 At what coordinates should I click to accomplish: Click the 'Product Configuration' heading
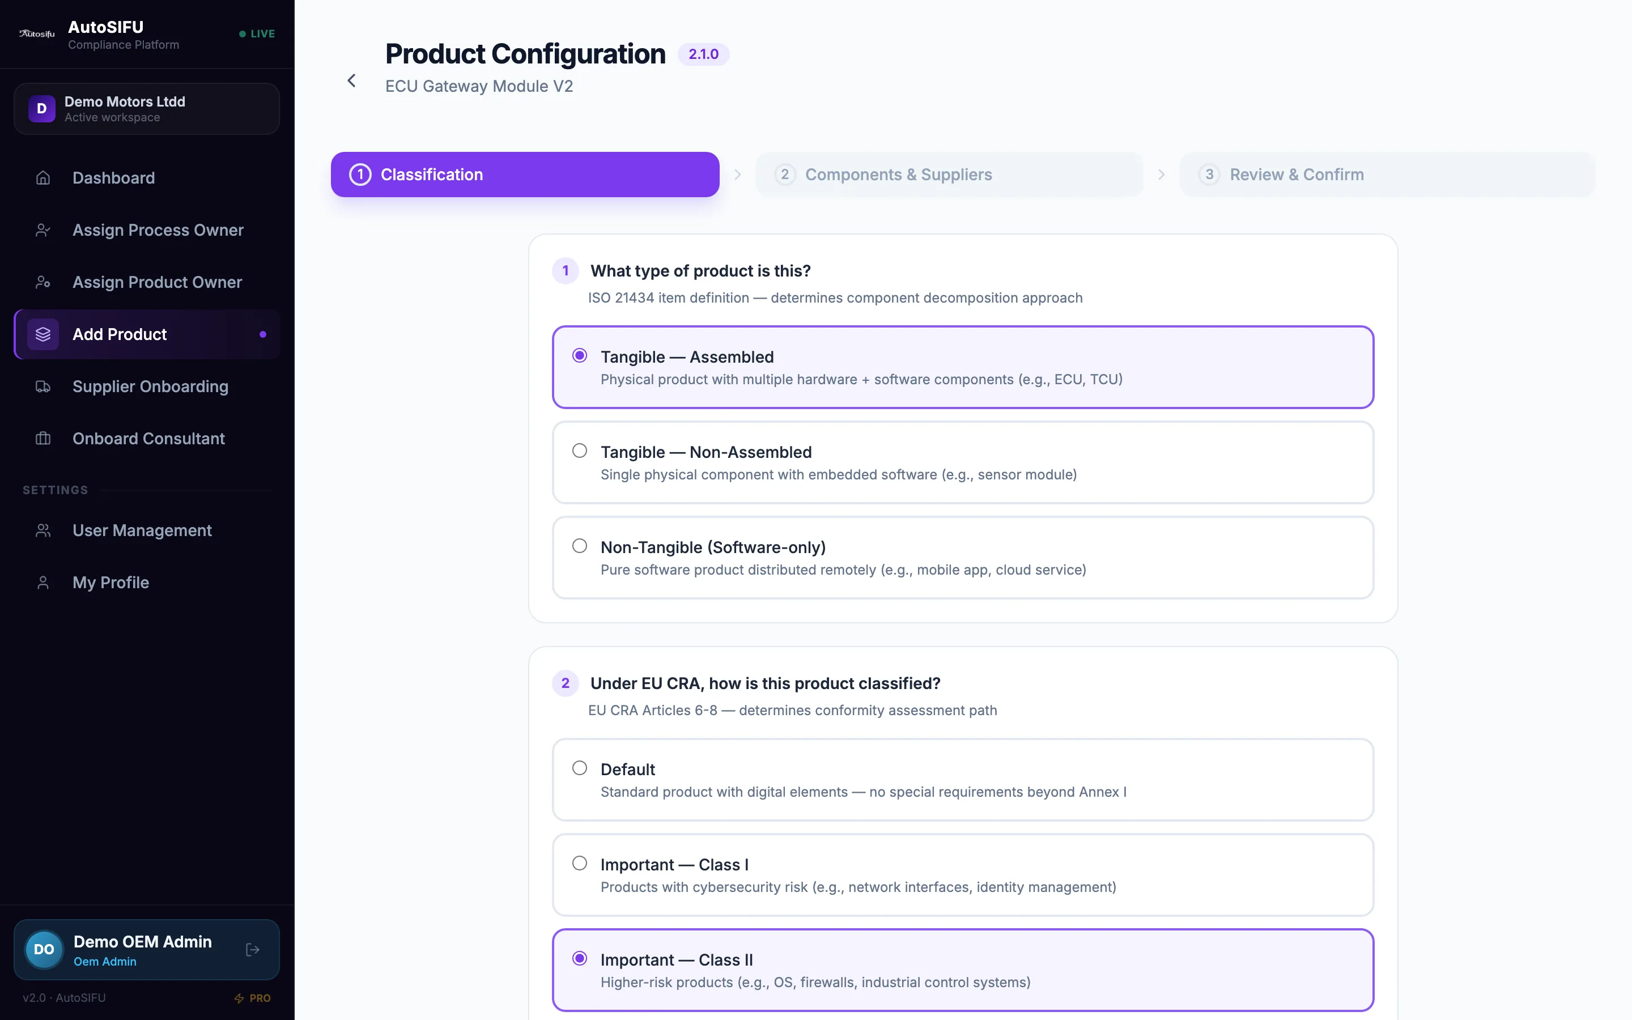tap(525, 54)
